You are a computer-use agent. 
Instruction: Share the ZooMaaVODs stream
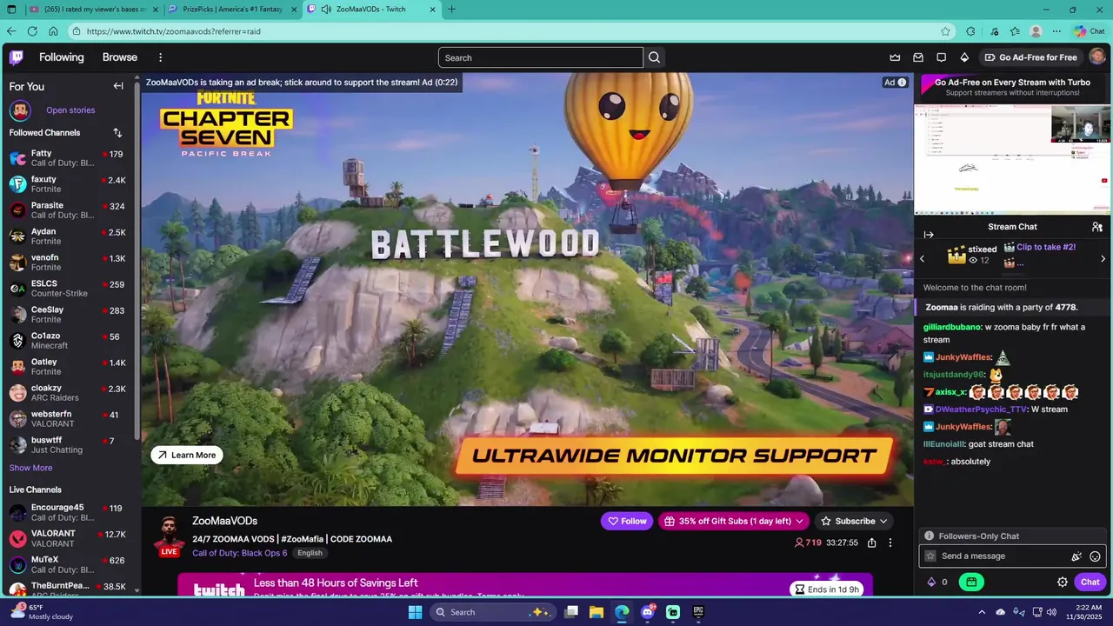[871, 543]
